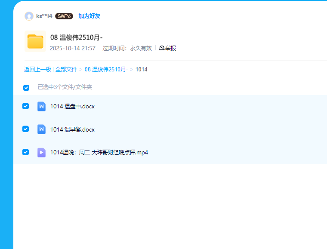Open the 全部文件 breadcrumb

(66, 69)
